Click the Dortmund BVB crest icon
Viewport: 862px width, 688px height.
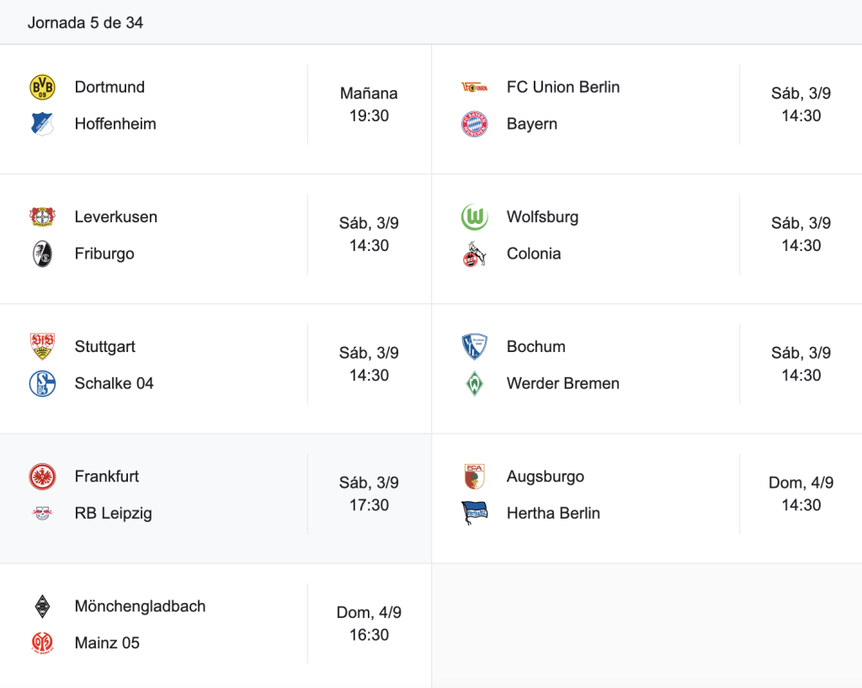42,88
